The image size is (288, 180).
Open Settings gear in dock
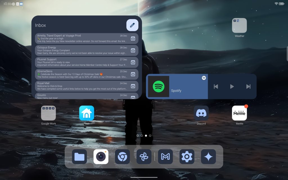[187, 157]
